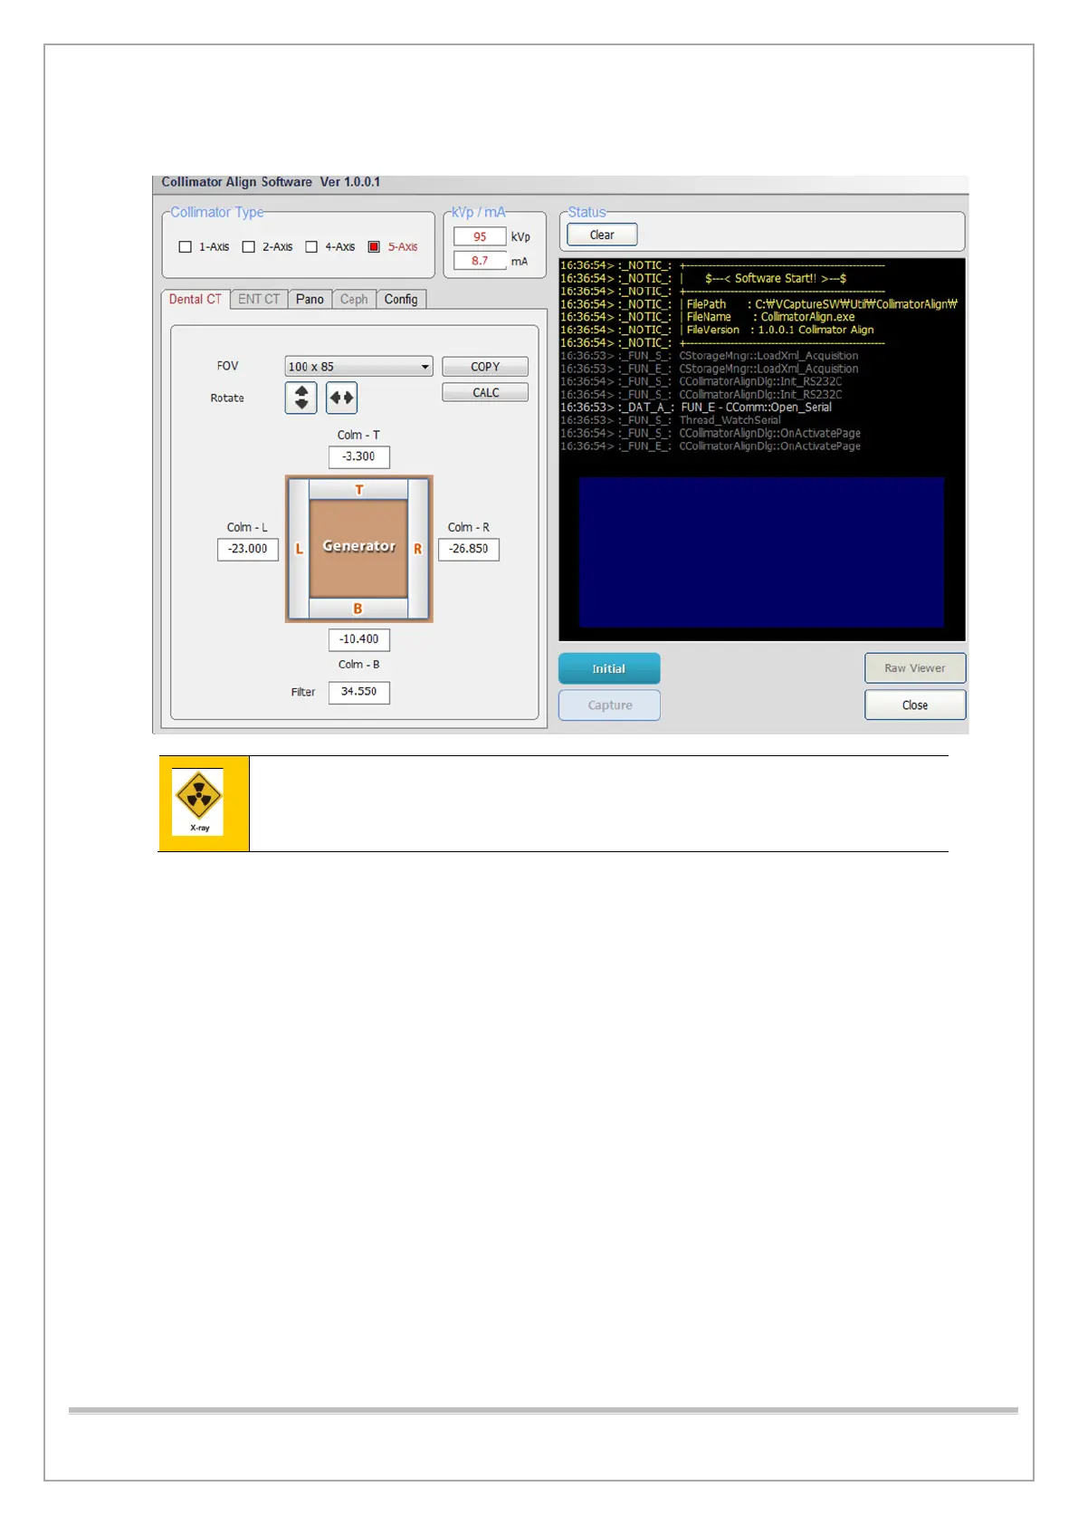
Task: Click the Filter value field 34.550
Action: (x=359, y=692)
